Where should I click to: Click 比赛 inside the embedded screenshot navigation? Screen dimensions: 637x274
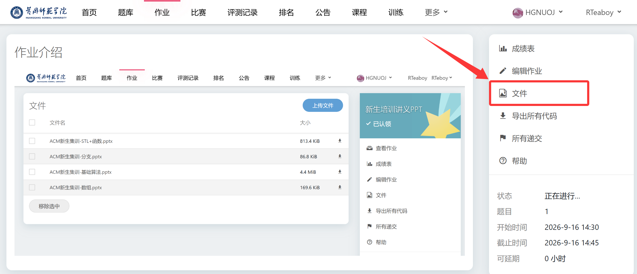157,78
